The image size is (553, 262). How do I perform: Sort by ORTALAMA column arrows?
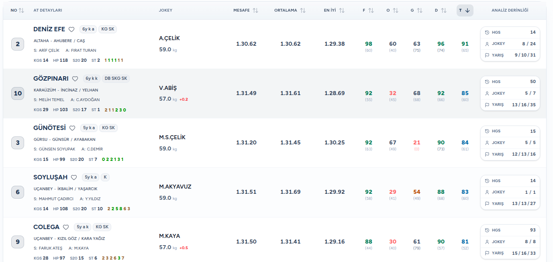303,10
